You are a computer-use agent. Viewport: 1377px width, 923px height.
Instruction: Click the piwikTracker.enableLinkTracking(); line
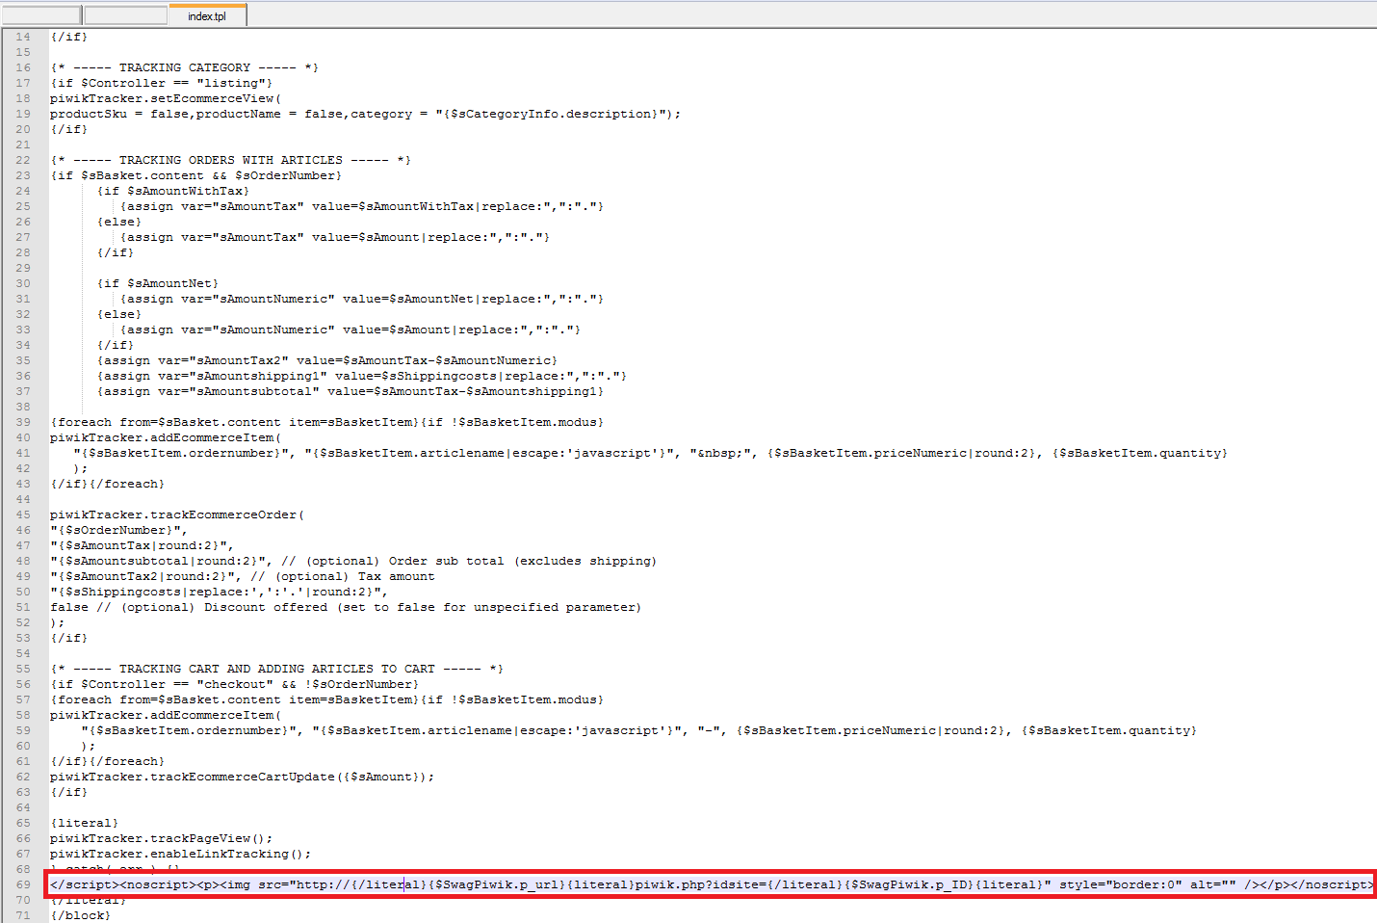point(181,854)
